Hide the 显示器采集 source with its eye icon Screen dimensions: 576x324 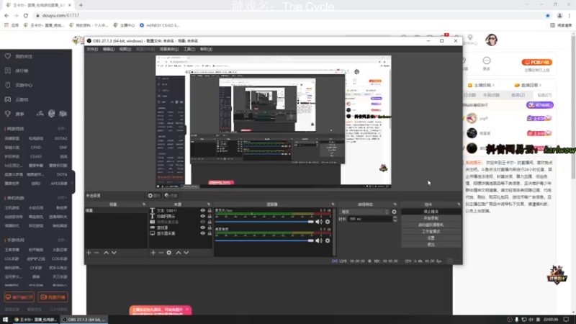[203, 233]
